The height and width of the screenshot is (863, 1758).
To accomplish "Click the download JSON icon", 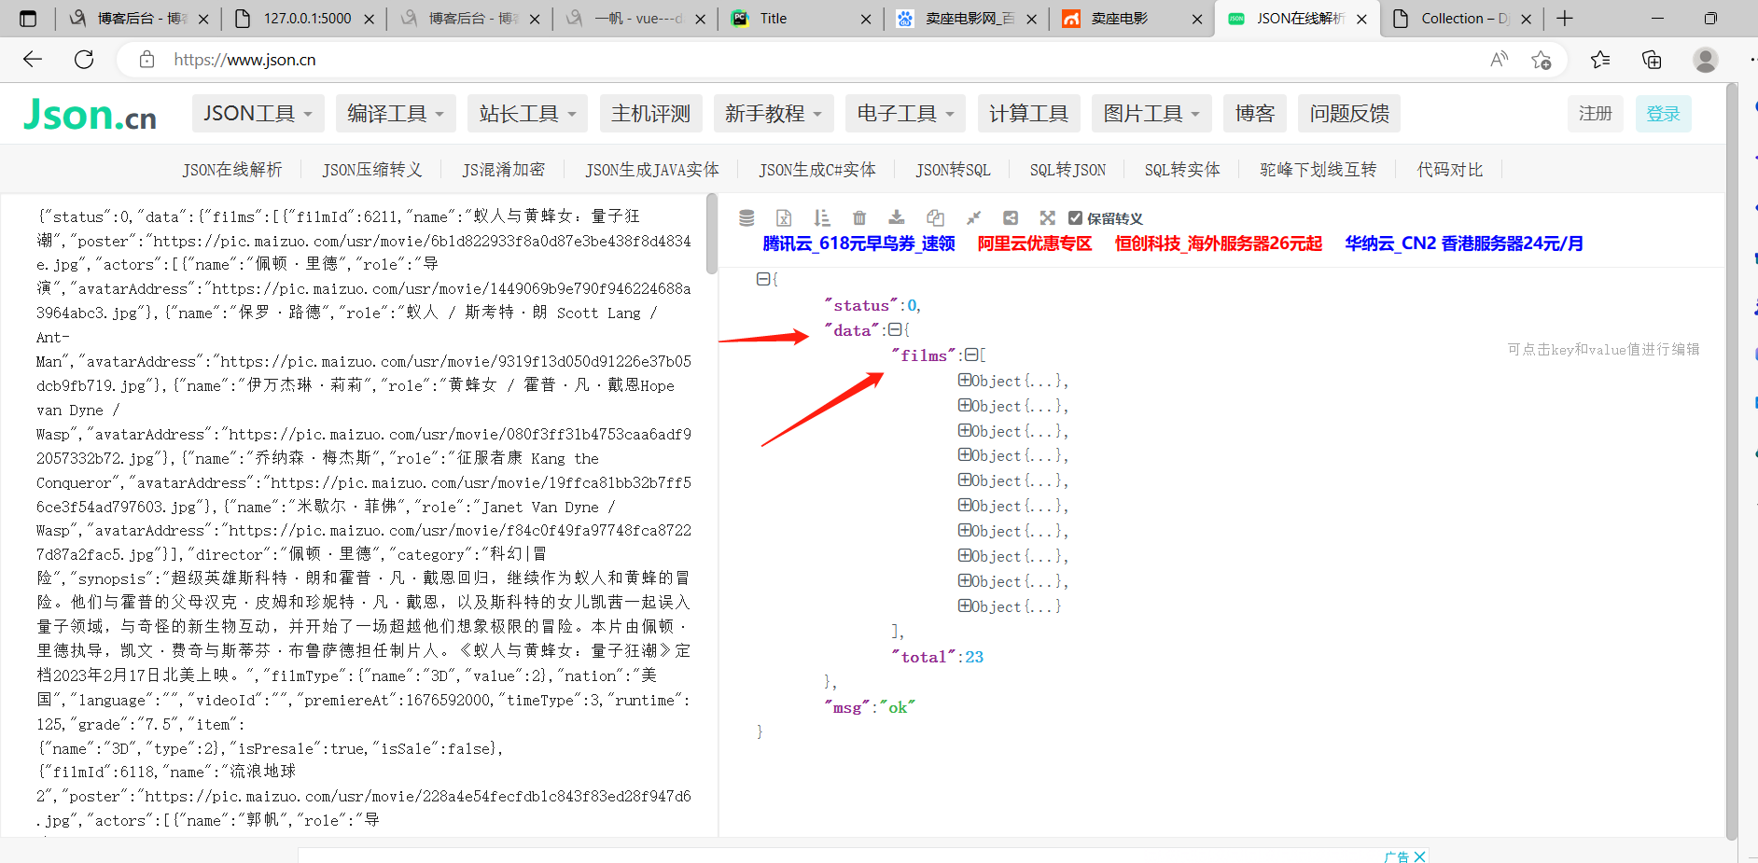I will [x=897, y=217].
